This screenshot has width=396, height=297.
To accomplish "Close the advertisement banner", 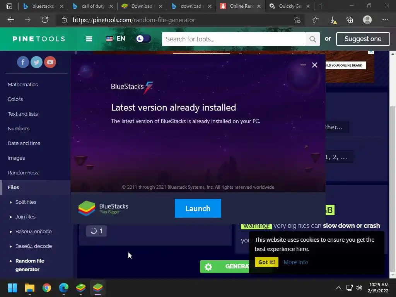I will pos(371,52).
